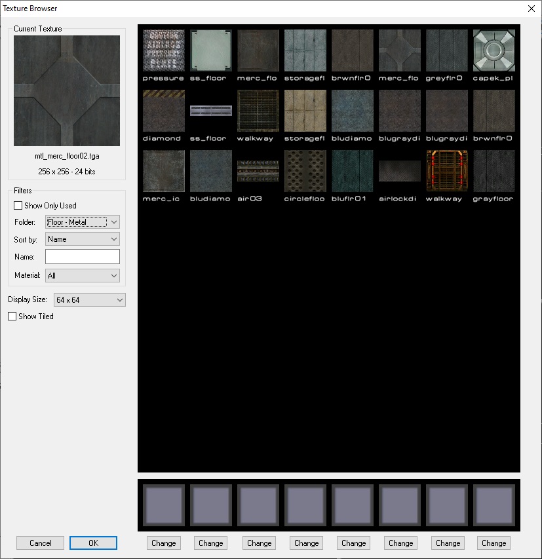Image resolution: width=542 pixels, height=559 pixels.
Task: Open the Material filter dropdown
Action: 83,276
